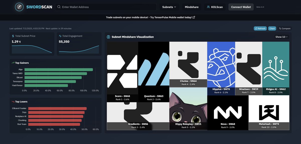Screen dimensions: 301x144
Task: Click the Beta v1.0 label
Action: tap(260, 7)
